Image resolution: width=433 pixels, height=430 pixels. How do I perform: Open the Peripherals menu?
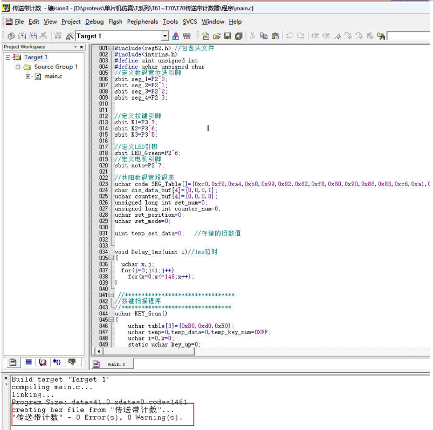(142, 22)
